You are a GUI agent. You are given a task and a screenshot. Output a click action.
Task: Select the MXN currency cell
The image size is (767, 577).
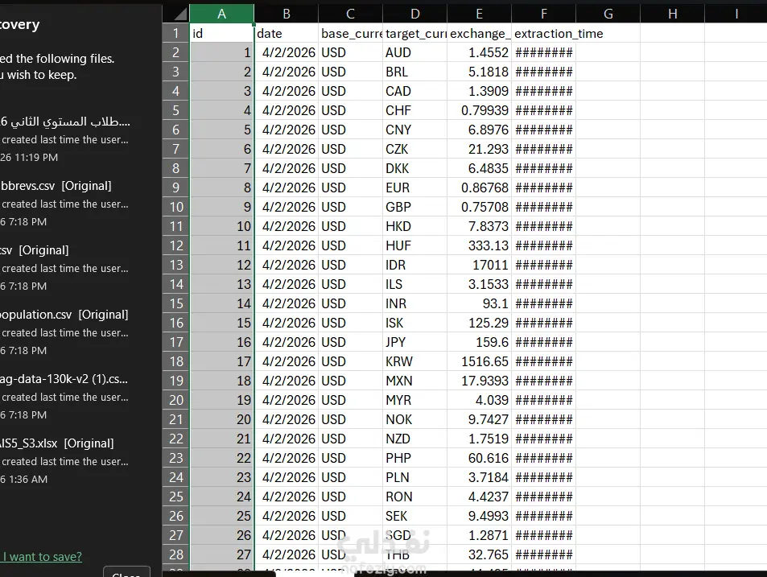pos(414,381)
